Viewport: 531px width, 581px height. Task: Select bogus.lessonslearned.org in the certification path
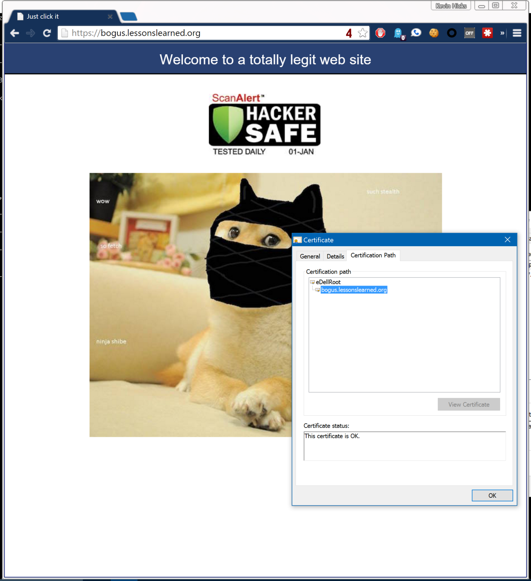354,290
